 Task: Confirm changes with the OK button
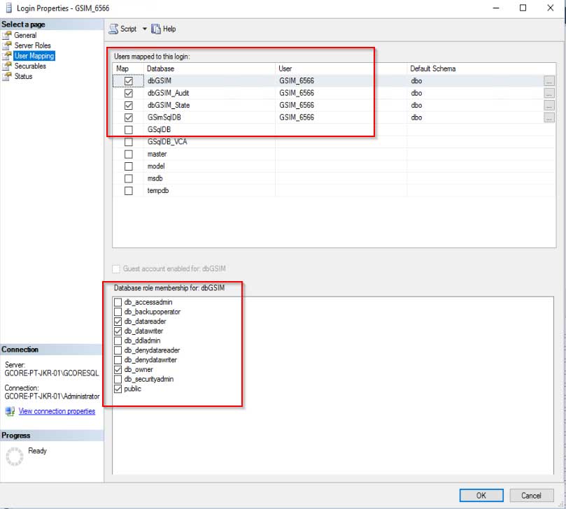pos(481,495)
